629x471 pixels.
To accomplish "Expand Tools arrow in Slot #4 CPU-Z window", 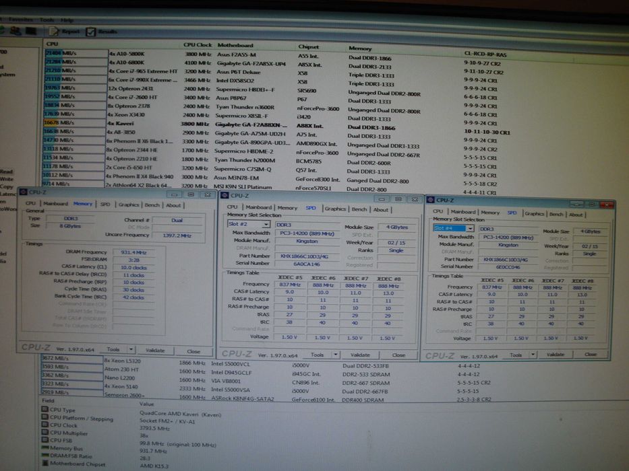I will click(533, 355).
